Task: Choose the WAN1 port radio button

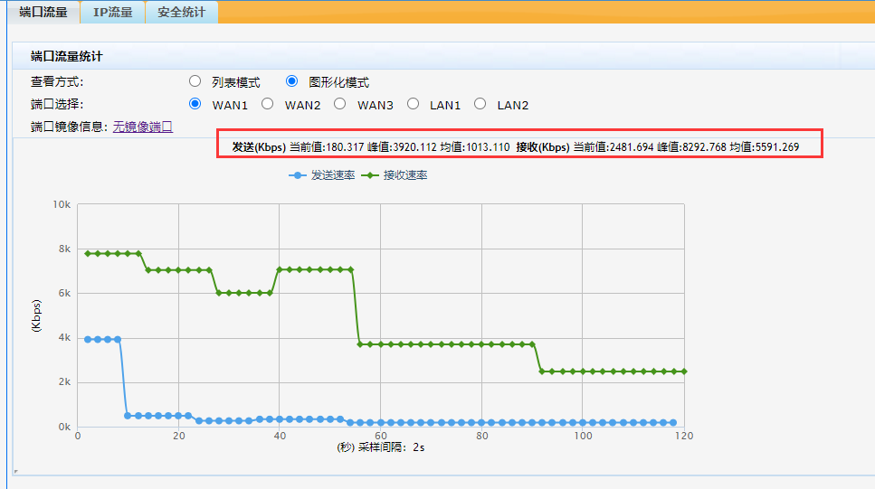Action: pyautogui.click(x=195, y=104)
